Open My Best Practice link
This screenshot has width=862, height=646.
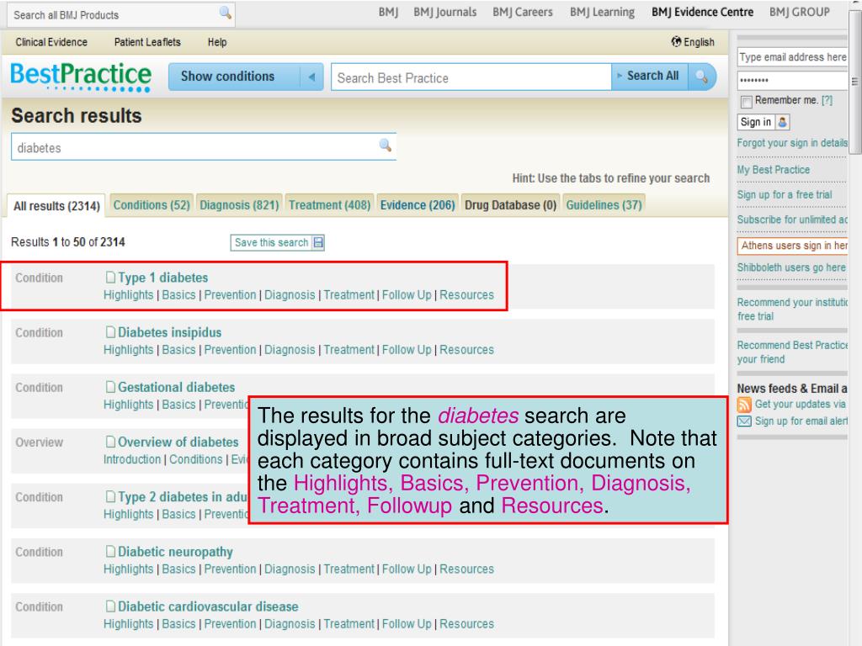773,170
